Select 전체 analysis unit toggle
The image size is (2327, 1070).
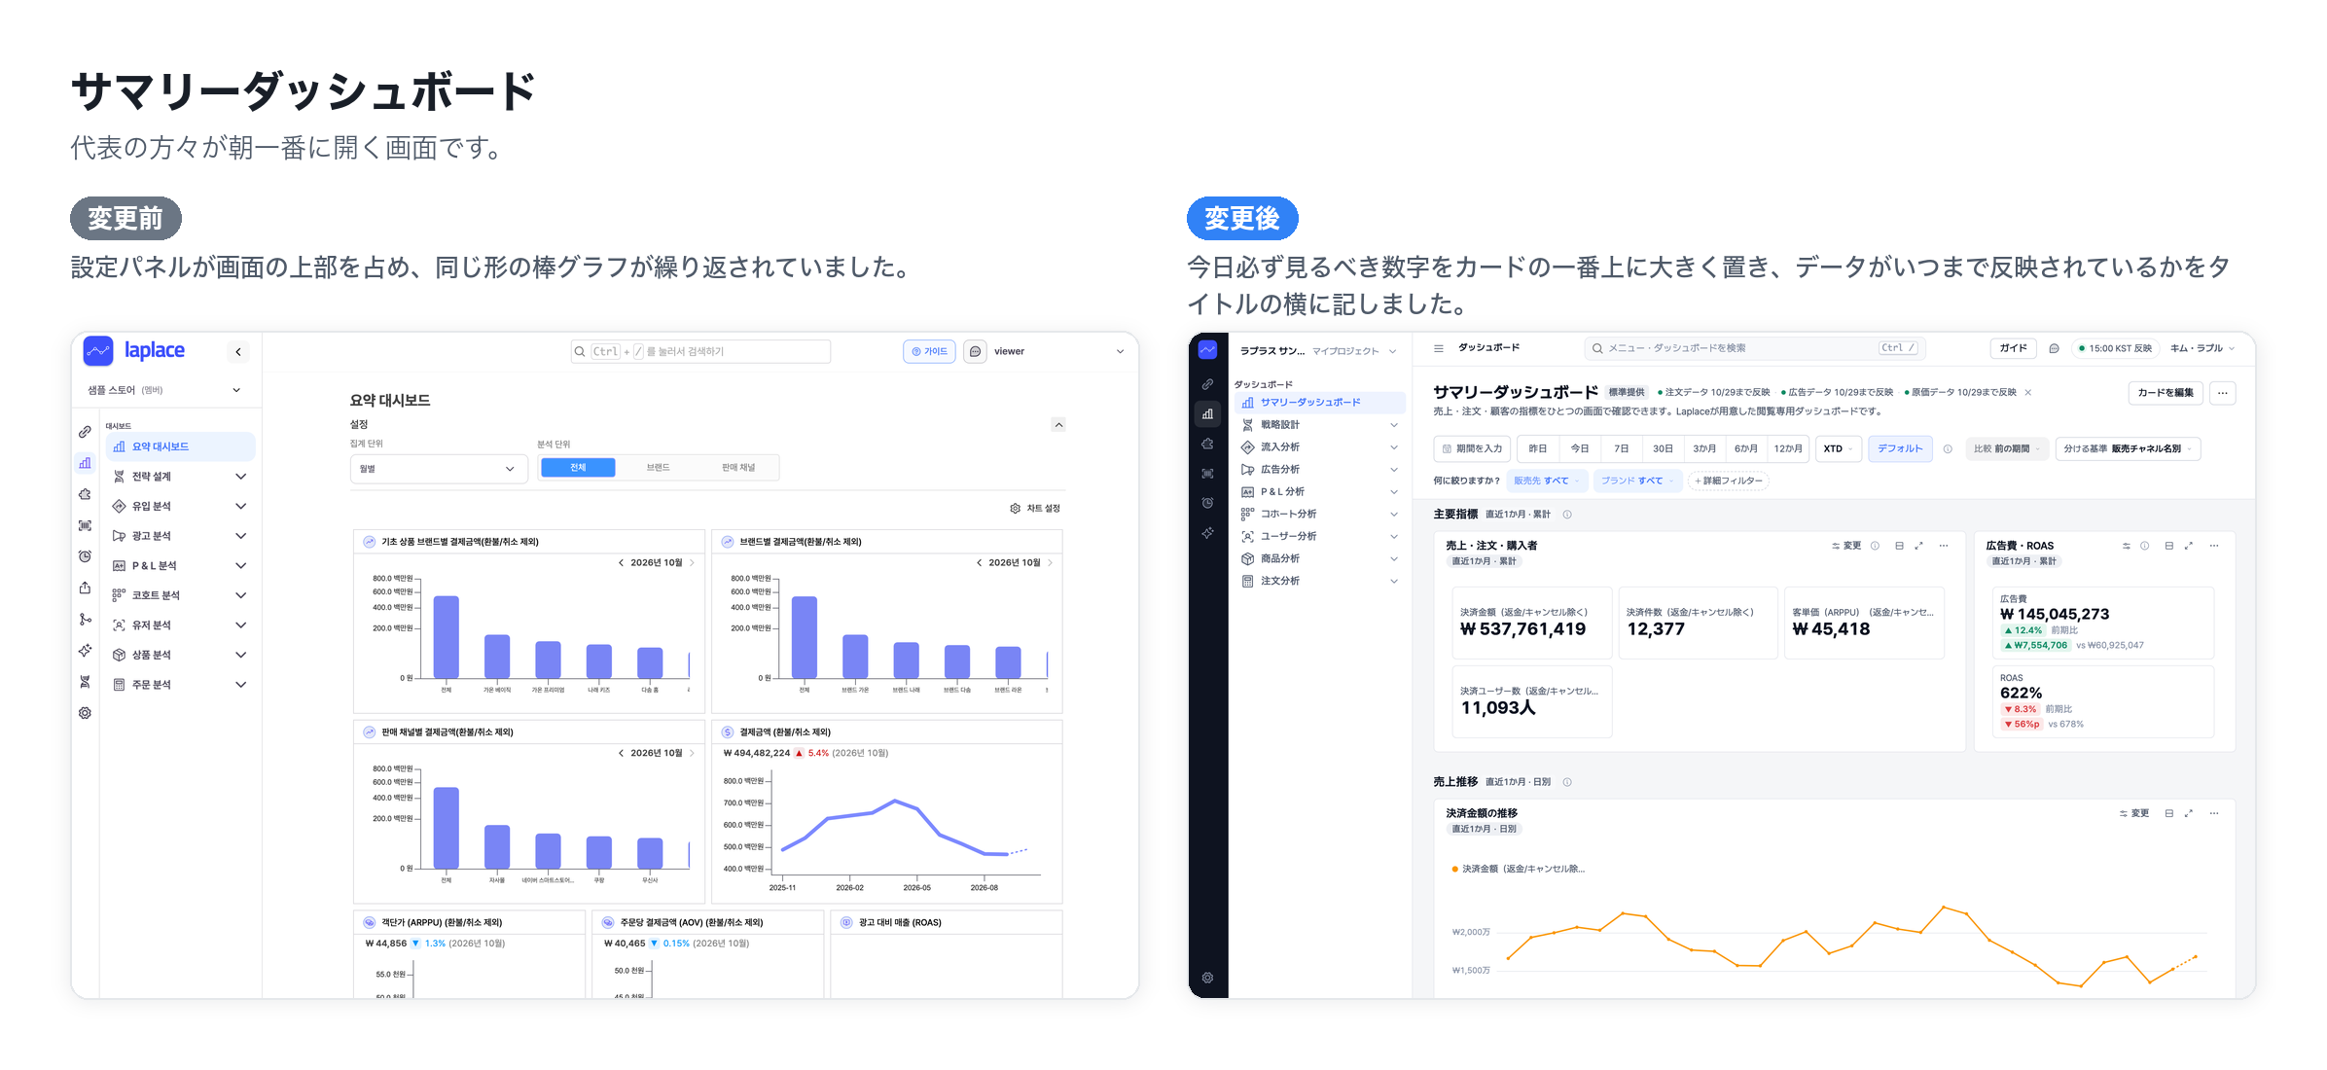578,468
